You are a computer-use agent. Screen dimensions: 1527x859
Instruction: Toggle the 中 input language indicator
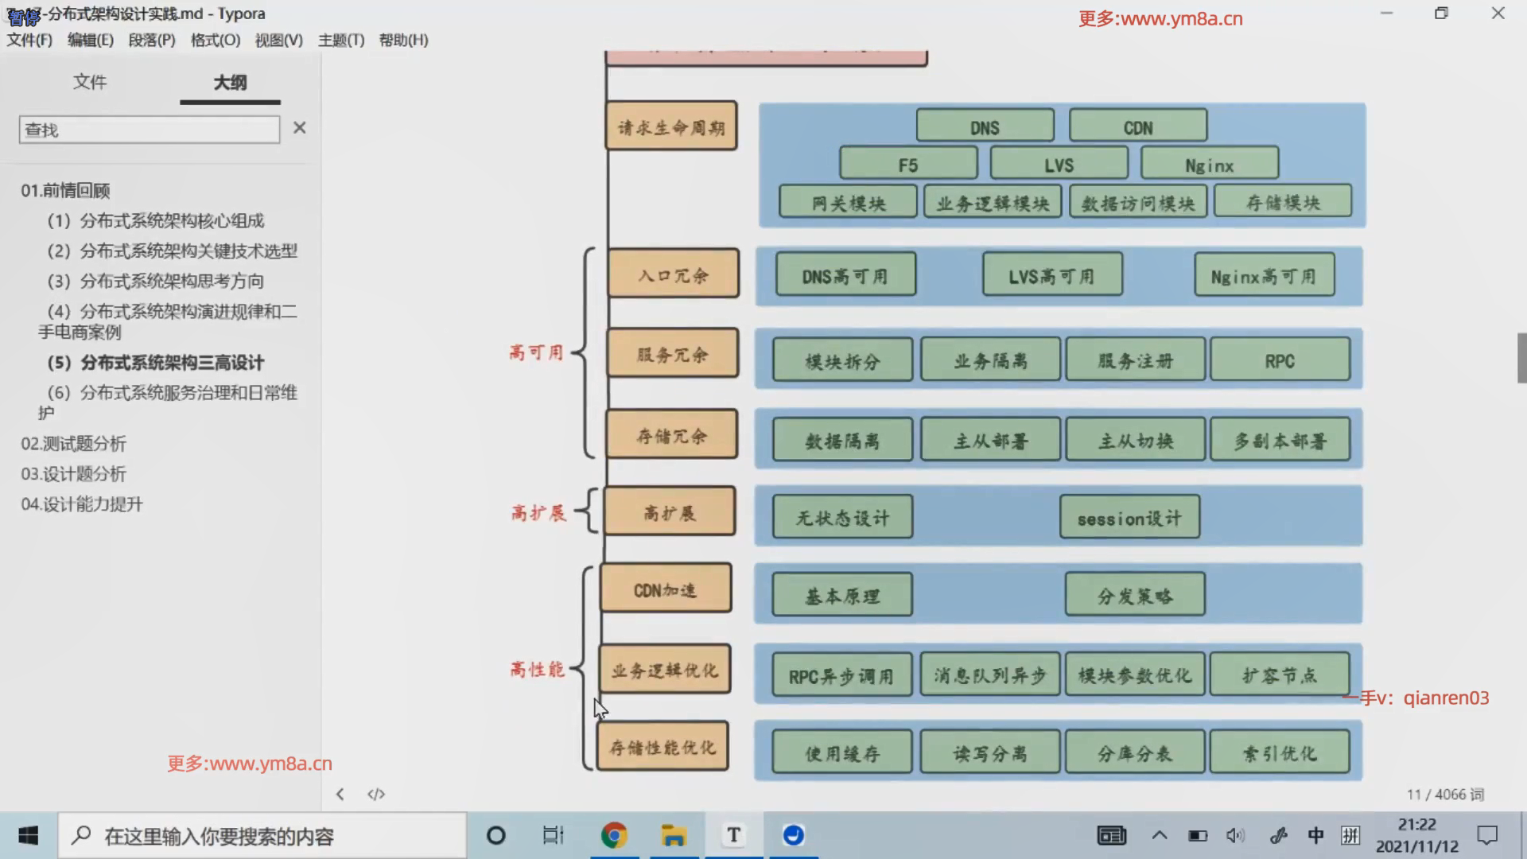[x=1315, y=835]
